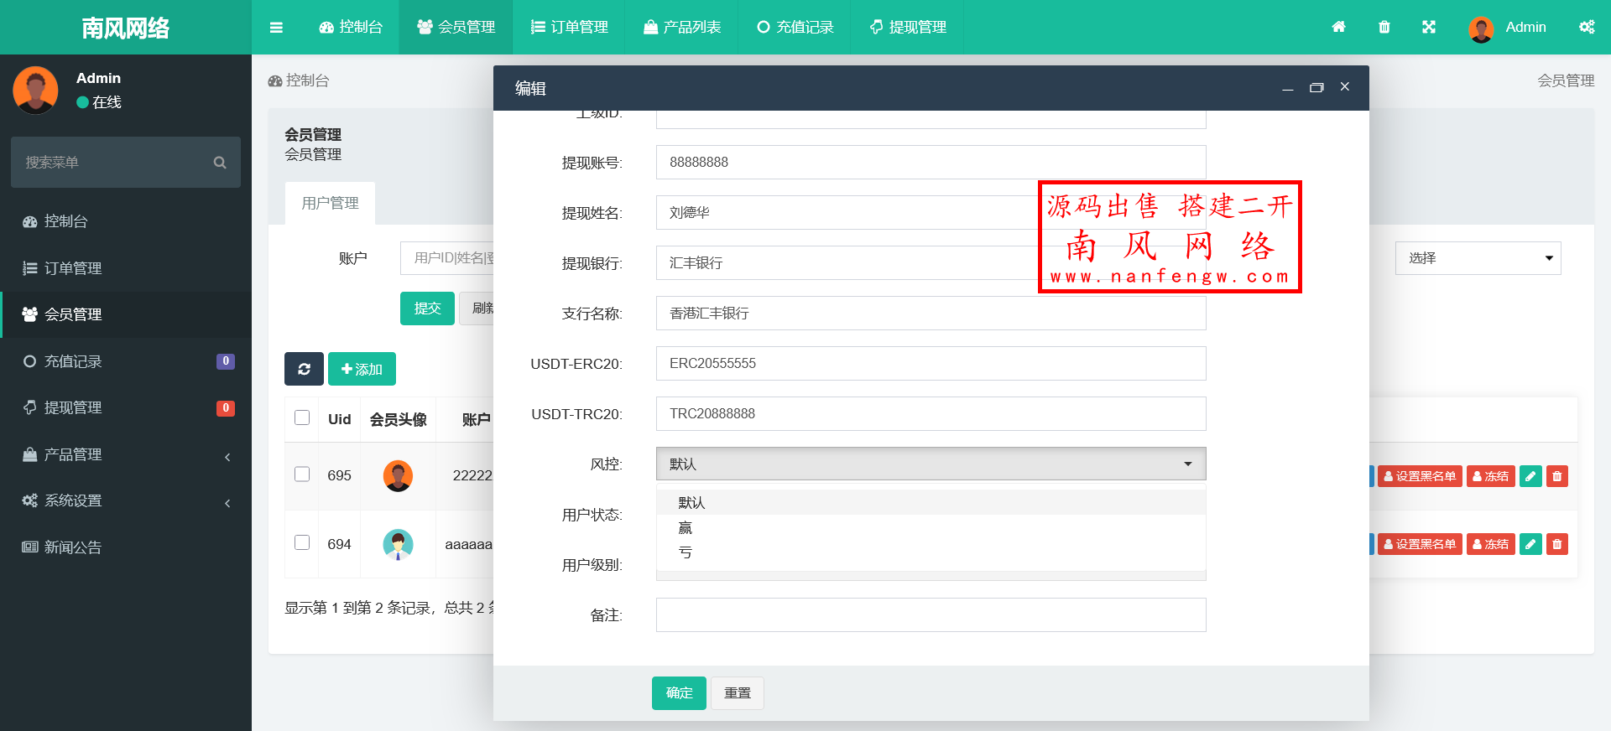Screen dimensions: 1611x731
Task: Click the 确定 button in edit dialog
Action: pyautogui.click(x=679, y=693)
